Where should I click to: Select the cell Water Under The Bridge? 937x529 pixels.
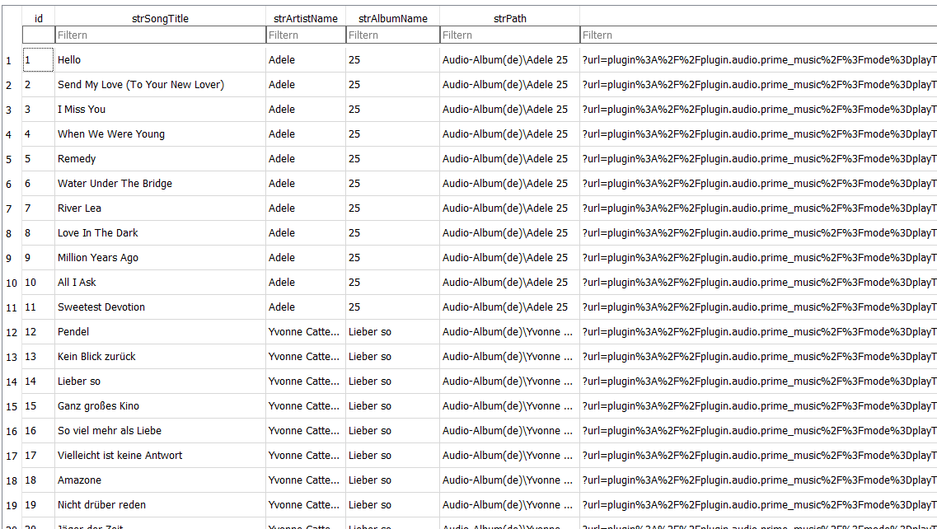point(160,184)
